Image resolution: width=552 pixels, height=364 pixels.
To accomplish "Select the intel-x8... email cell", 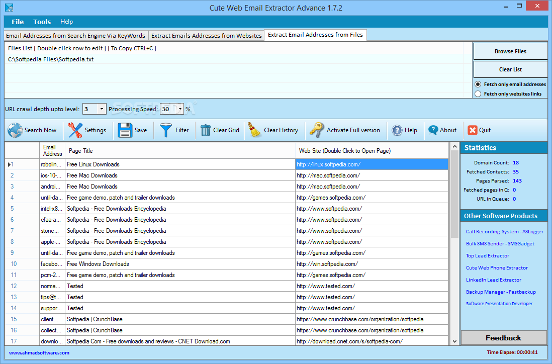I will (x=52, y=209).
